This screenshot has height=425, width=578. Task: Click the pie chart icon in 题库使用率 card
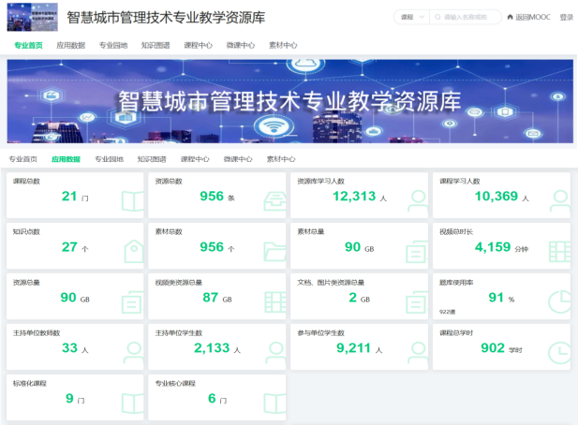click(559, 301)
